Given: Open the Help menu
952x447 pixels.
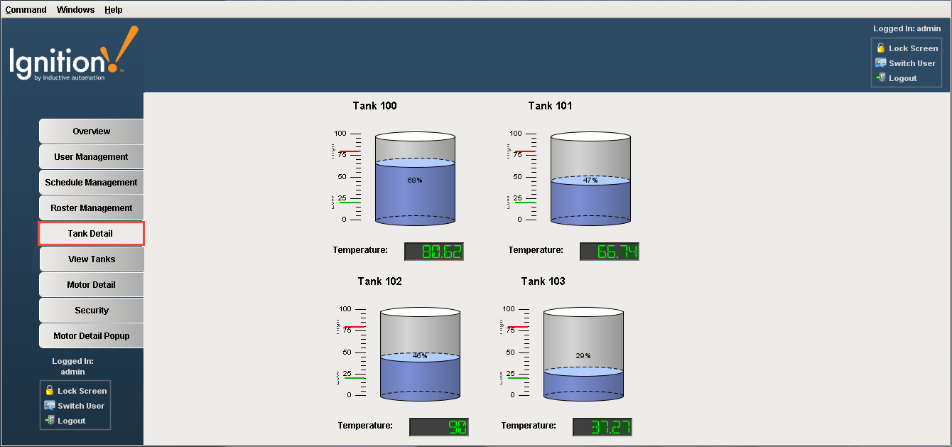Looking at the screenshot, I should pyautogui.click(x=113, y=9).
